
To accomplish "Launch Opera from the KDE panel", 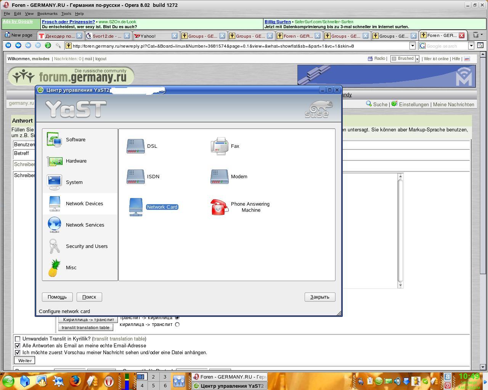I will pyautogui.click(x=109, y=381).
